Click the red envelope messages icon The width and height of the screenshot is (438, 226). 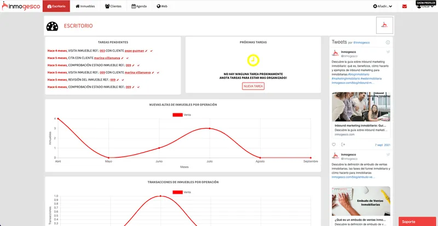(405, 7)
